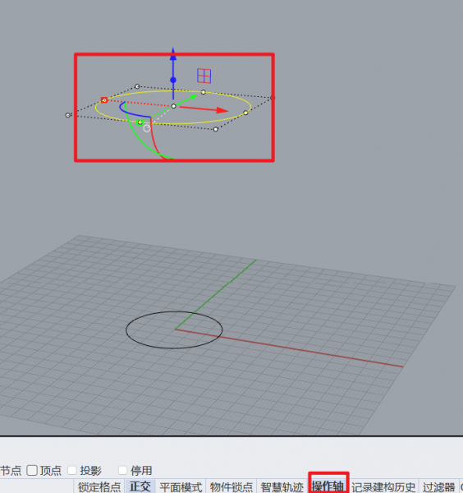Click the green Y-axis move arrow of gumball
Viewport: 463px width, 493px height.
(190, 99)
